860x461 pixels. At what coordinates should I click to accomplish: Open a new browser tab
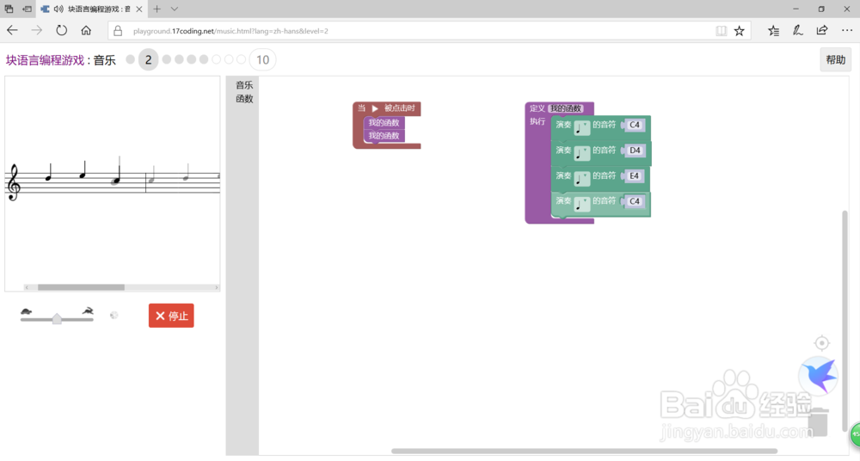point(157,9)
